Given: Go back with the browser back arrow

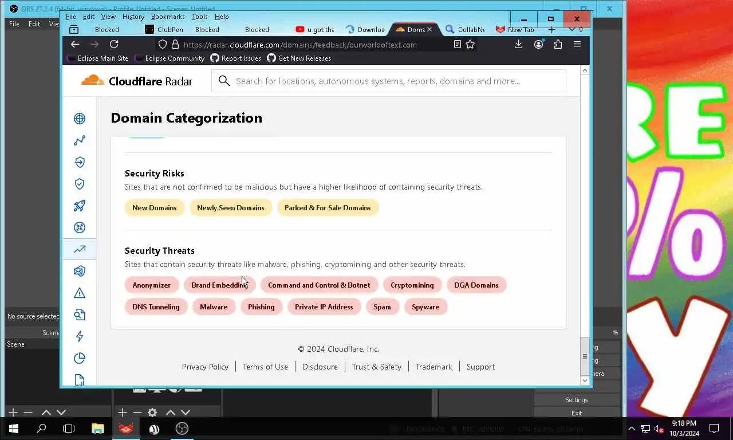Looking at the screenshot, I should (75, 44).
